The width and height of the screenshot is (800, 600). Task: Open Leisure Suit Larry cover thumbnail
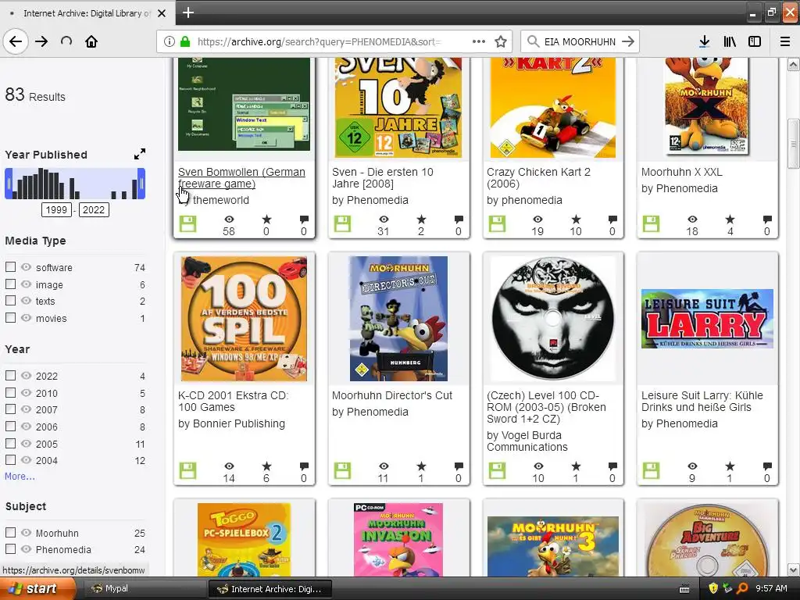[707, 319]
